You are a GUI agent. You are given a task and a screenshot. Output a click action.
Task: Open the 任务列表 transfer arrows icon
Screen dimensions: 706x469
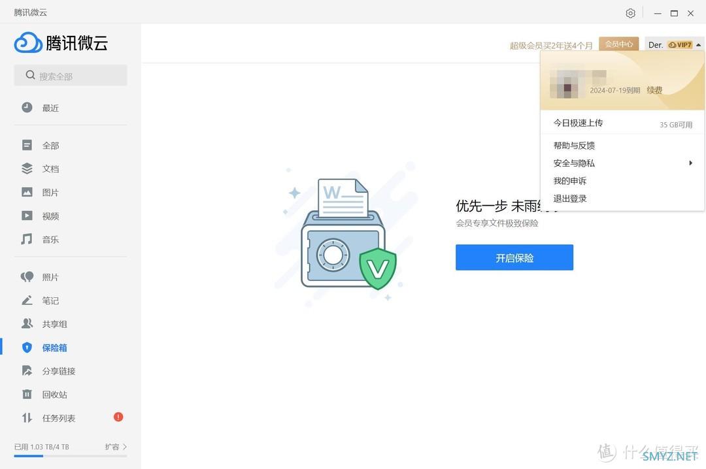tap(27, 417)
